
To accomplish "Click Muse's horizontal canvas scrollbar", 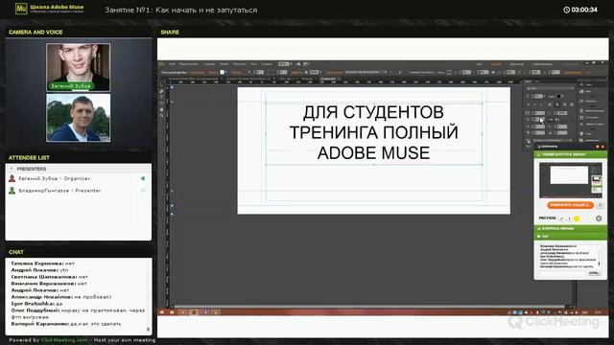I will tap(369, 307).
